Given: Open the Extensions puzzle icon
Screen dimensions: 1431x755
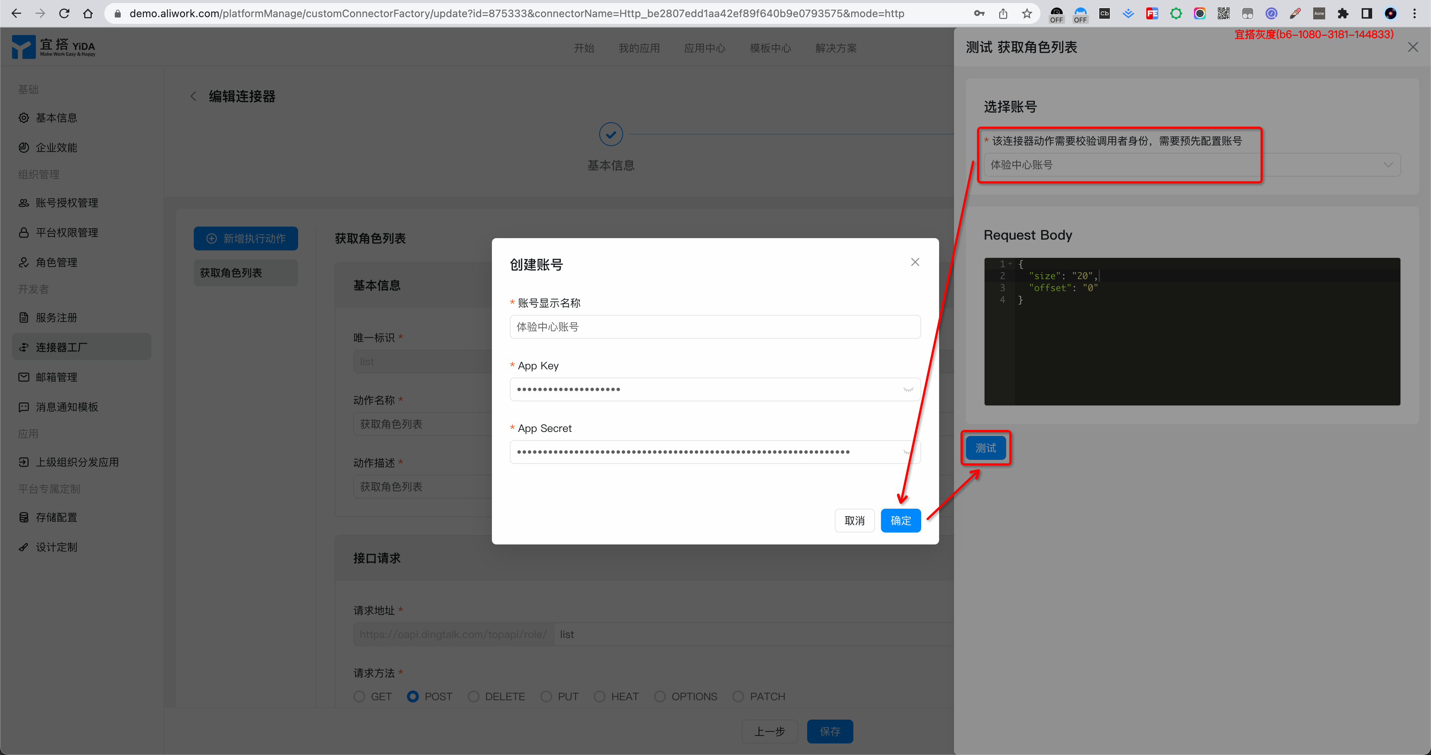Looking at the screenshot, I should pos(1343,13).
